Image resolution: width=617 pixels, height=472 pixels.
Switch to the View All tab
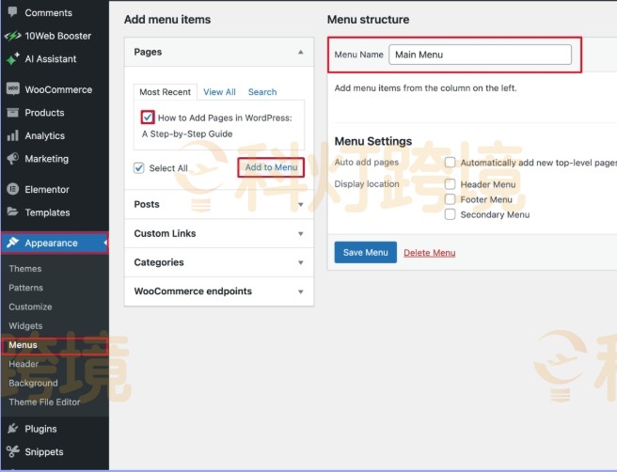(x=219, y=92)
